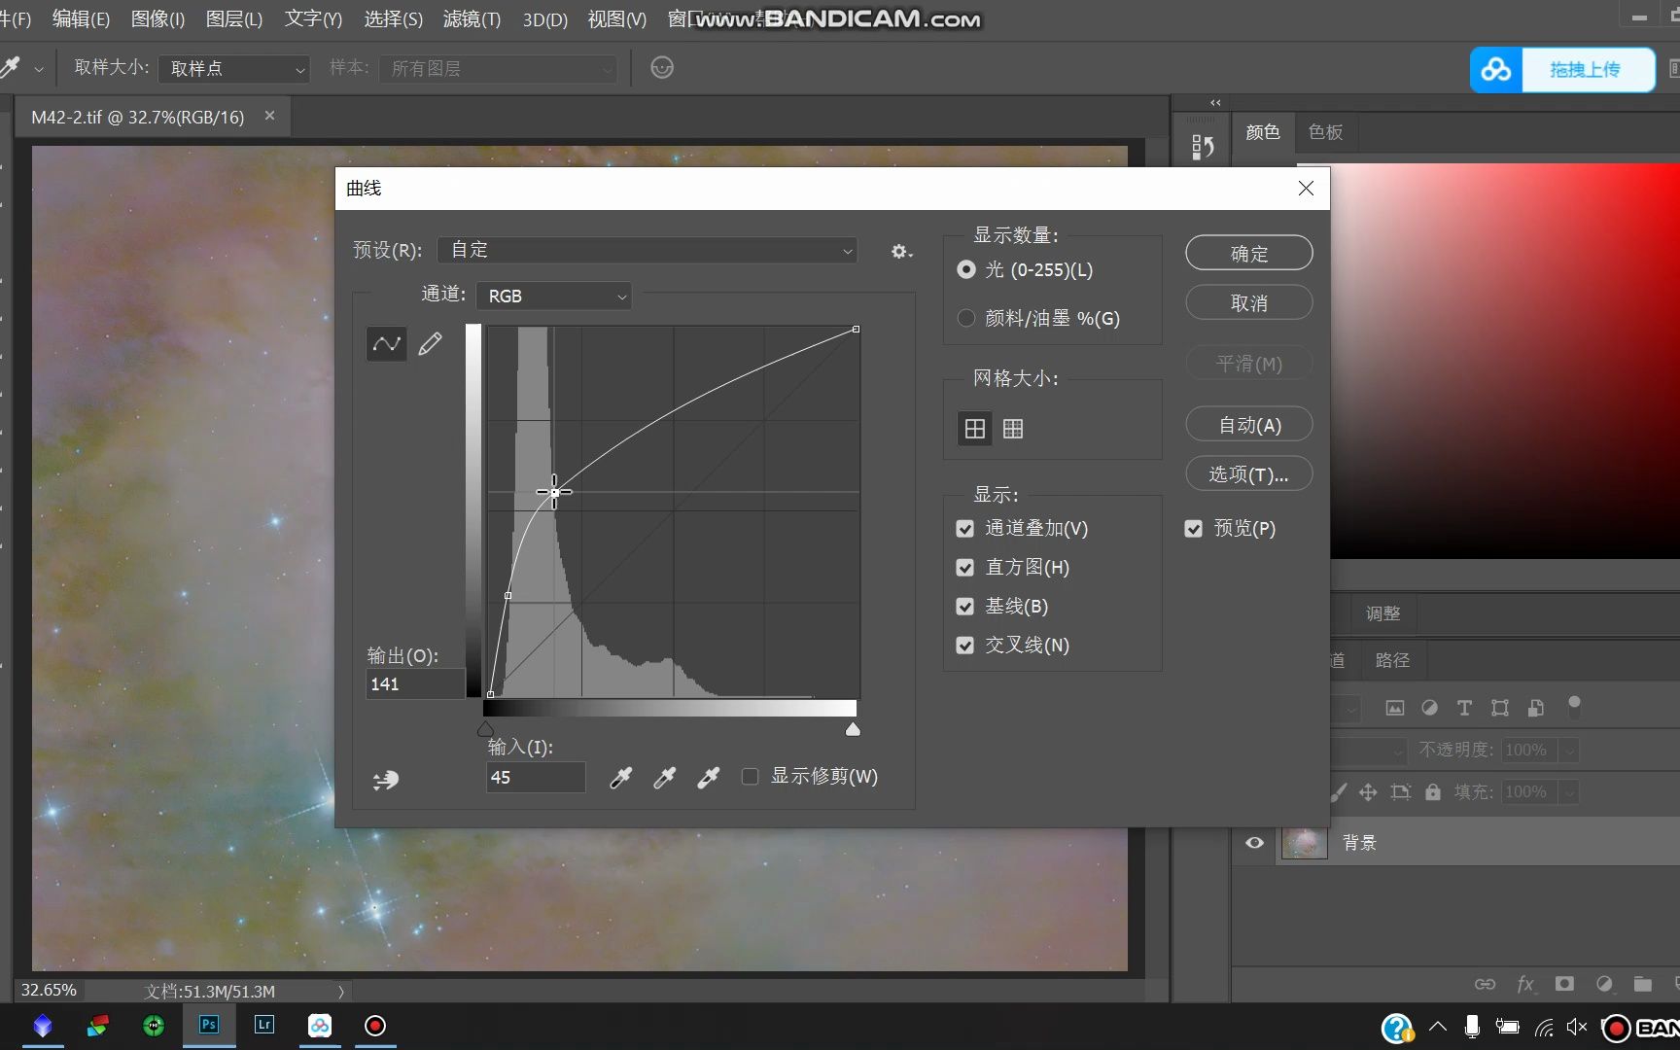Collapse the panels double-arrow expander

(1215, 102)
